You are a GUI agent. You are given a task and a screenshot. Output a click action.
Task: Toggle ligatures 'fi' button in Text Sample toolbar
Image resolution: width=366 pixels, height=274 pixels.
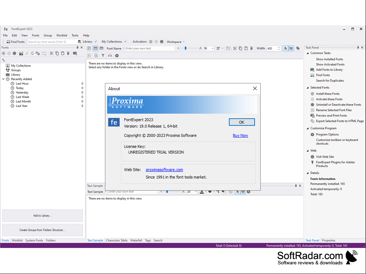pos(237,192)
